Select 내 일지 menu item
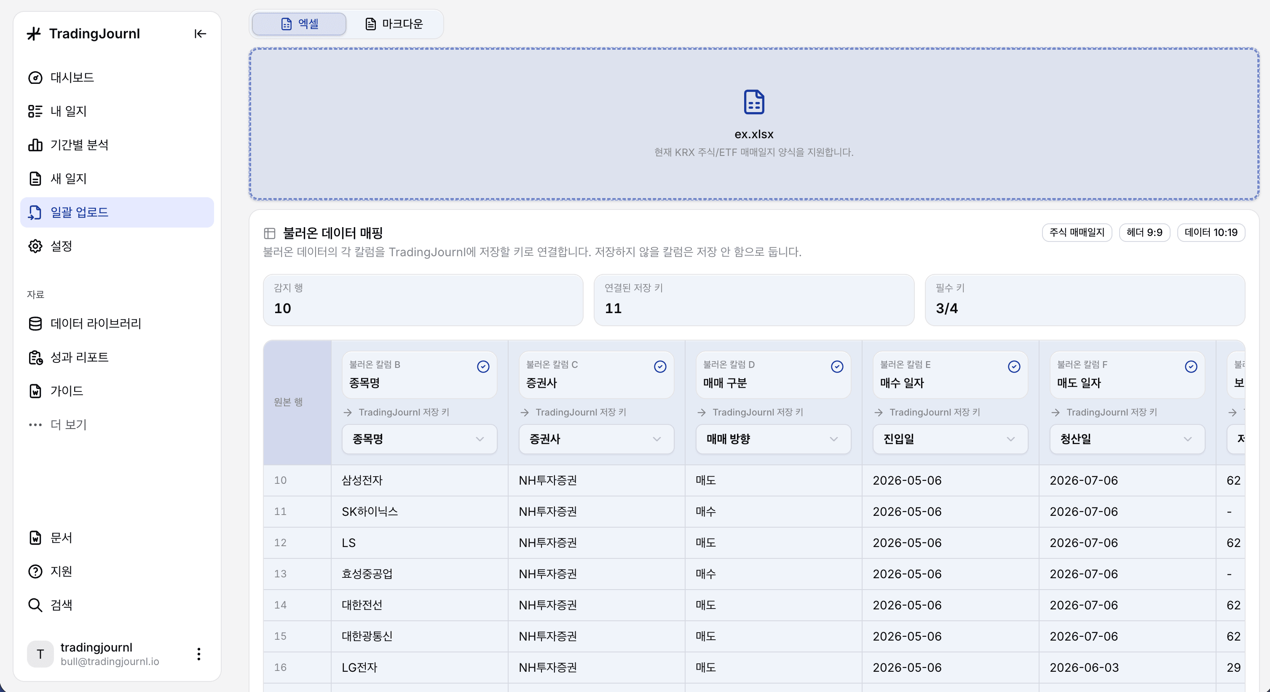 point(117,111)
